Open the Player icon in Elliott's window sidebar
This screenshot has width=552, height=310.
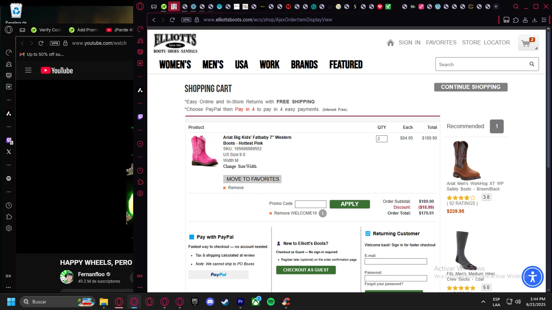click(140, 144)
